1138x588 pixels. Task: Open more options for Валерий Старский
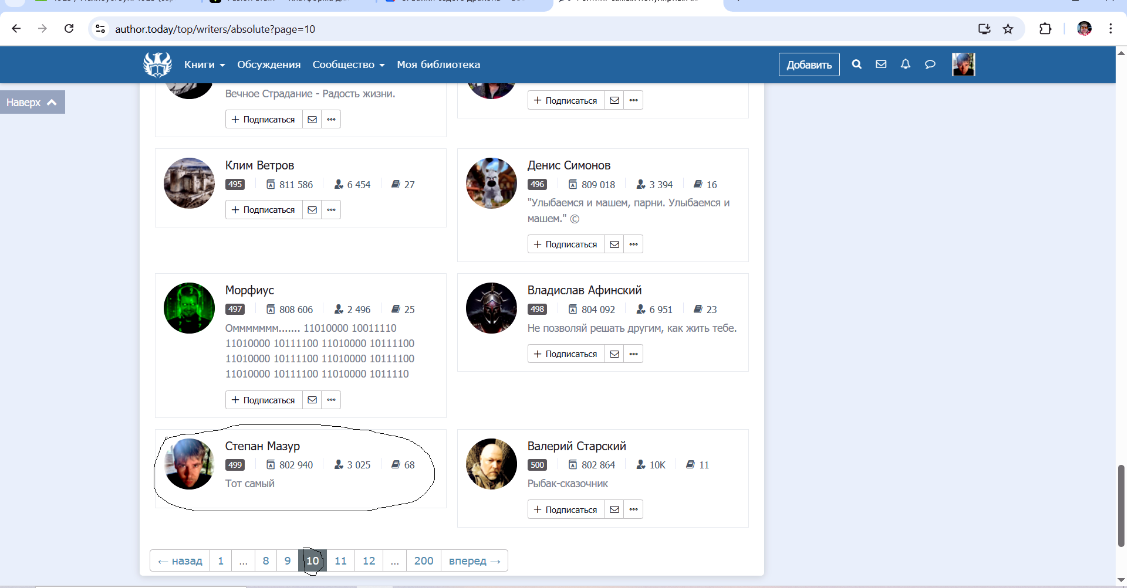point(633,509)
